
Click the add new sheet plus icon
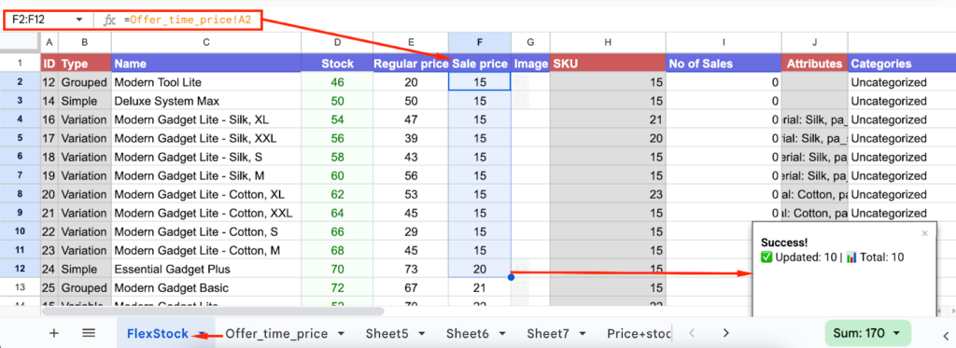[x=54, y=333]
